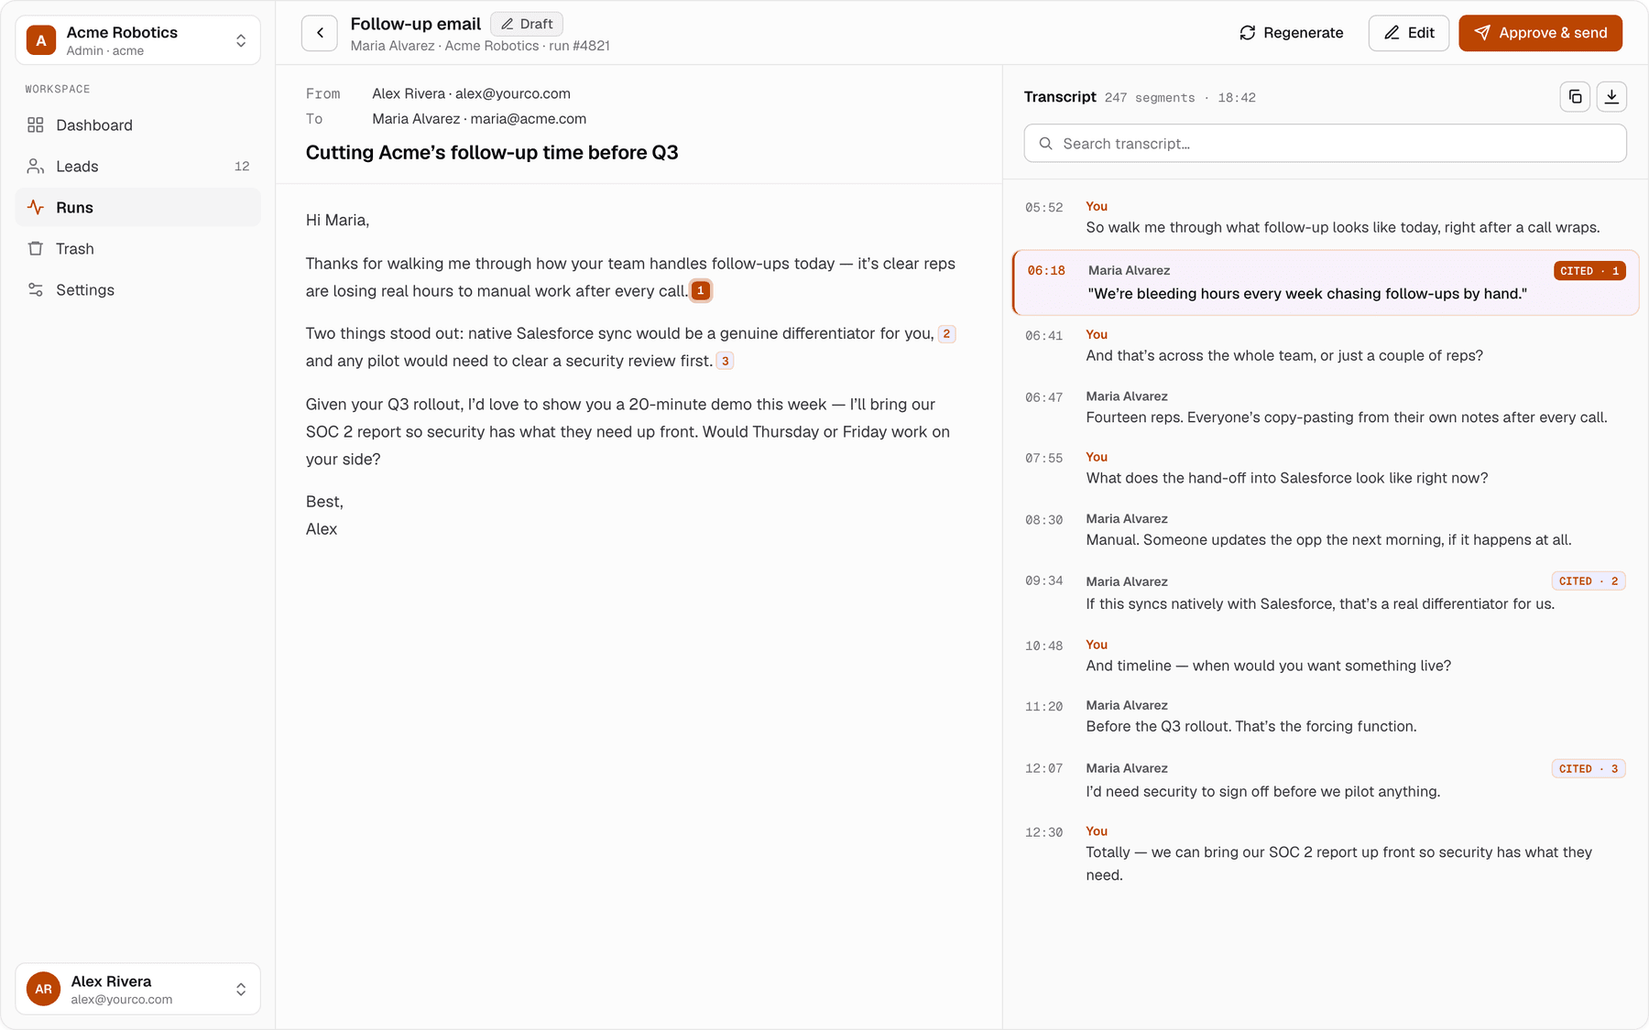Click the 07:55 timestamp
Screen dimensions: 1649x1030
coord(1044,459)
